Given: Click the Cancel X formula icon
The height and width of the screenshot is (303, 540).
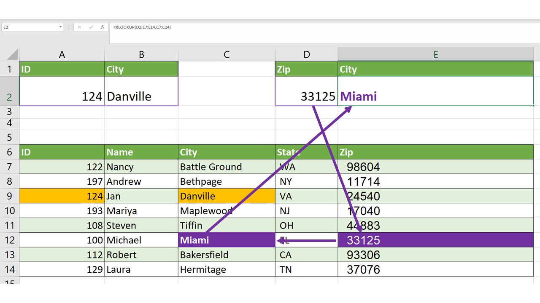Looking at the screenshot, I should [79, 27].
